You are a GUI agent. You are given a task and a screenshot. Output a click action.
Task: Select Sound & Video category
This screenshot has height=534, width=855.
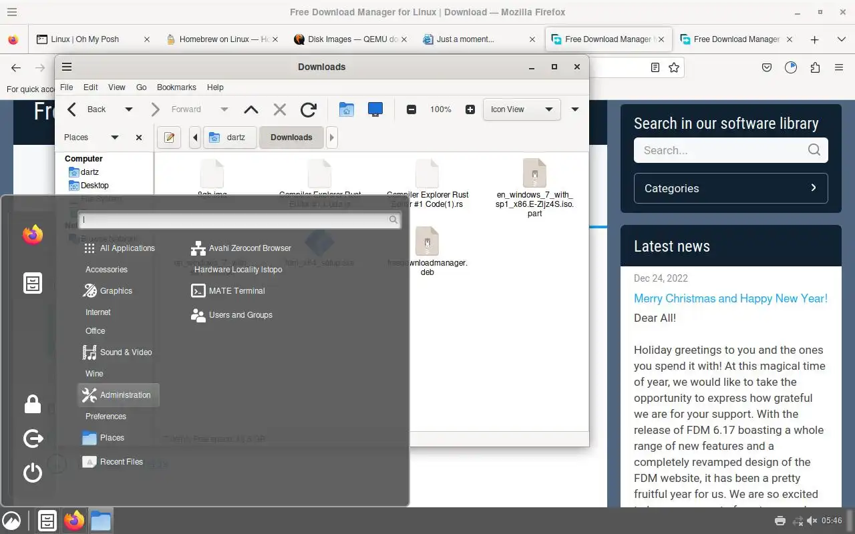[x=118, y=352]
